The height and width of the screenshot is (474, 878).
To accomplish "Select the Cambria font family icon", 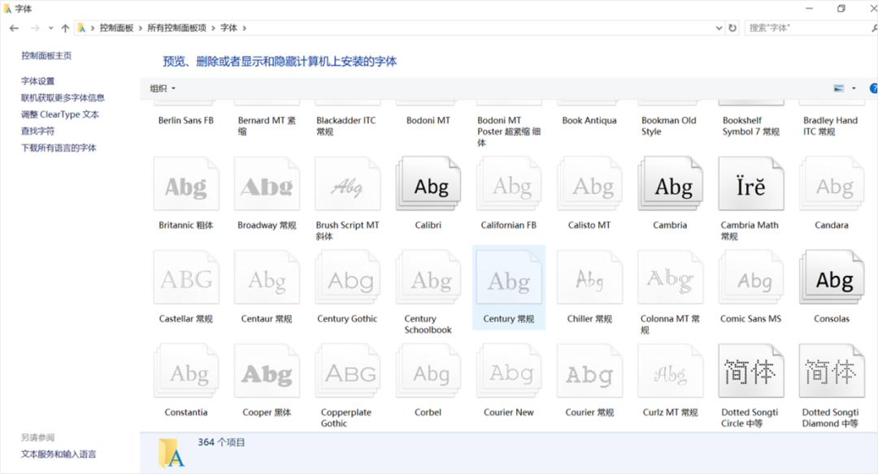I will [x=670, y=184].
